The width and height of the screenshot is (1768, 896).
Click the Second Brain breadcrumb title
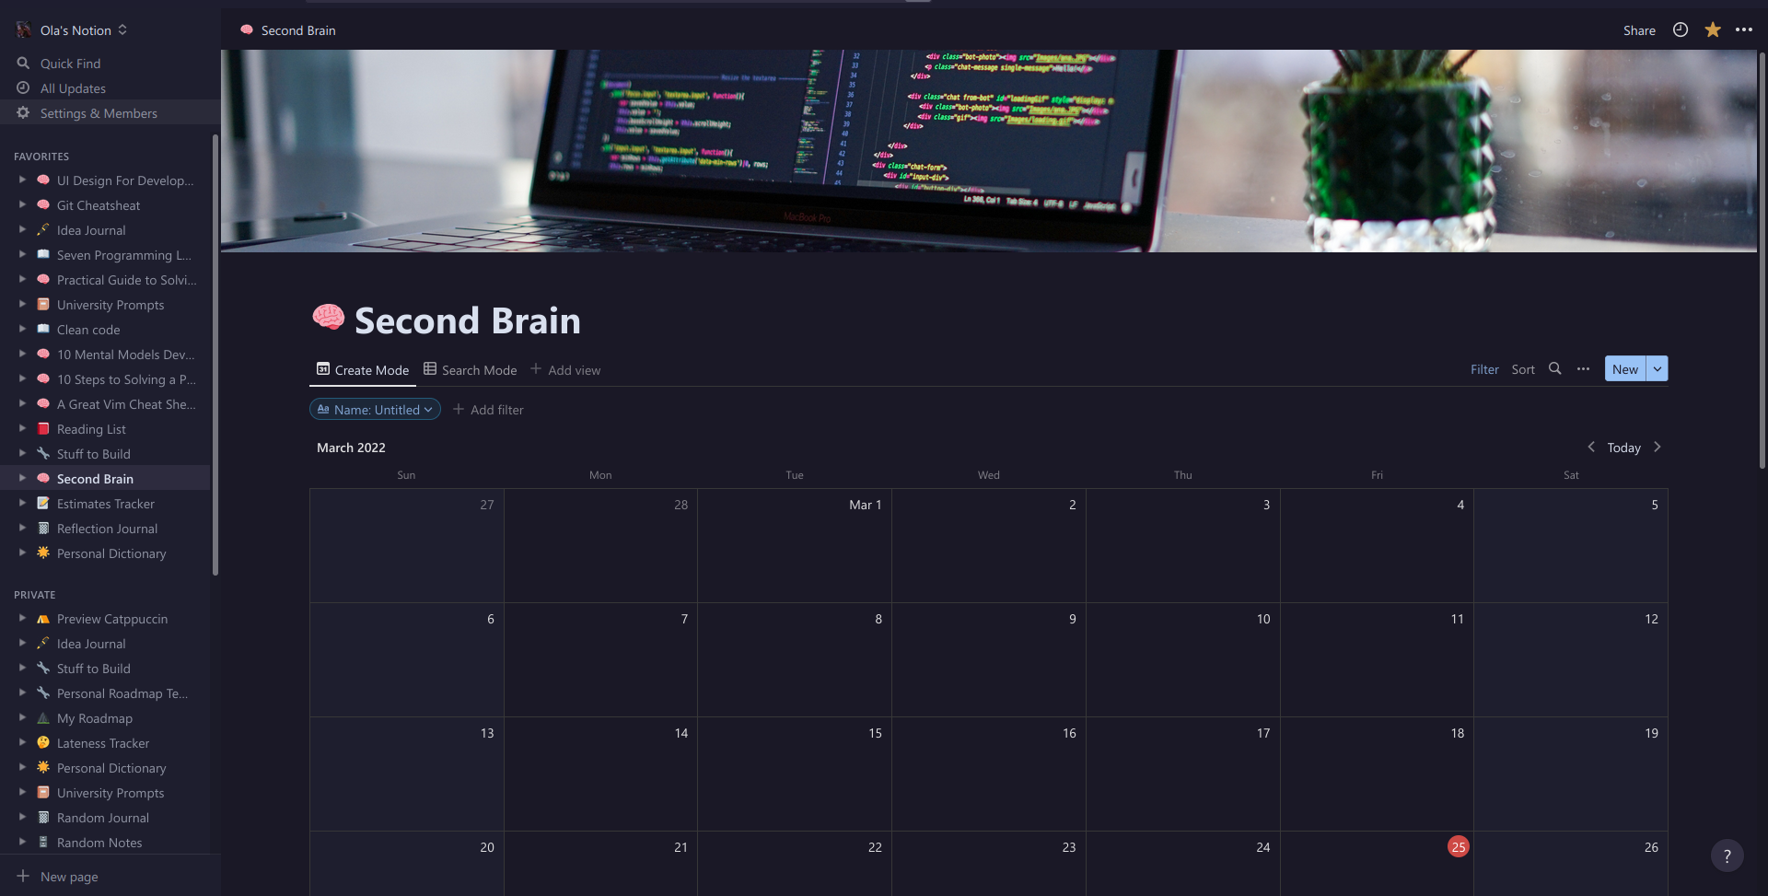(x=297, y=29)
